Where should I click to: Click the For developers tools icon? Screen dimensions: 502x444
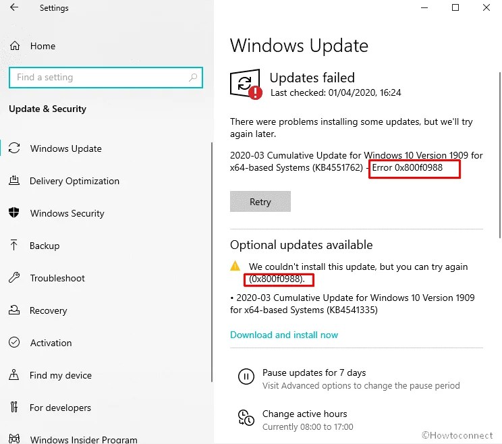[x=13, y=407]
